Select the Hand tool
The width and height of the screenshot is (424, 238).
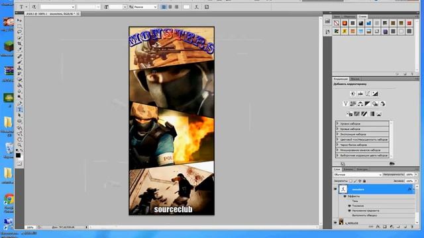[19, 139]
